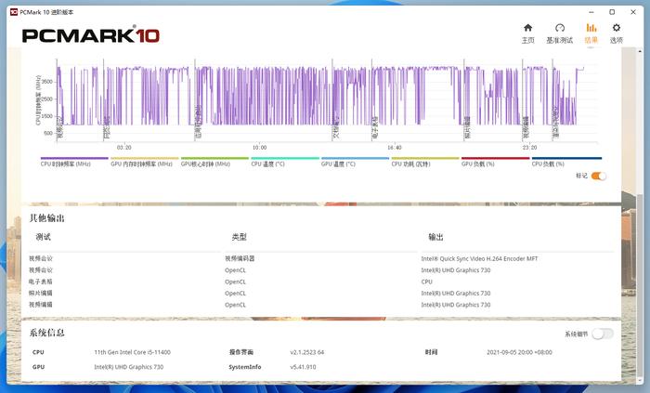The image size is (650, 393).
Task: Click the 电子表格 marker in chart
Action: click(x=375, y=127)
